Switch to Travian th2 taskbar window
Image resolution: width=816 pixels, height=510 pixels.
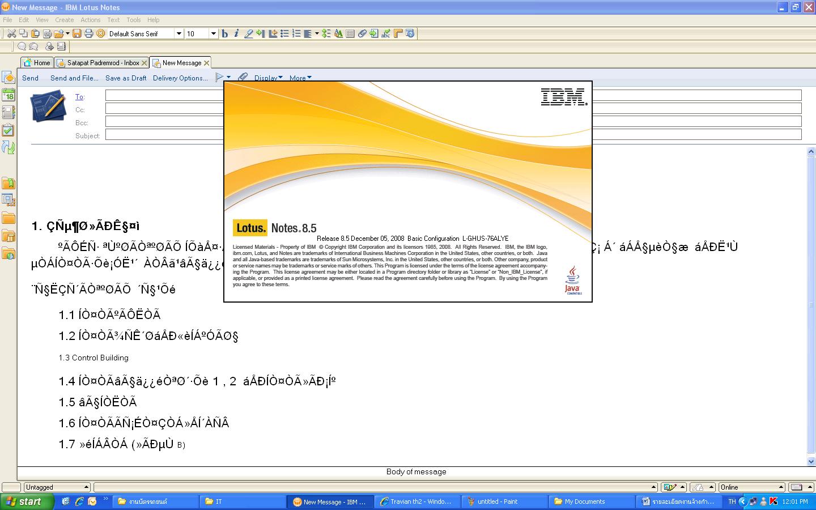click(416, 501)
